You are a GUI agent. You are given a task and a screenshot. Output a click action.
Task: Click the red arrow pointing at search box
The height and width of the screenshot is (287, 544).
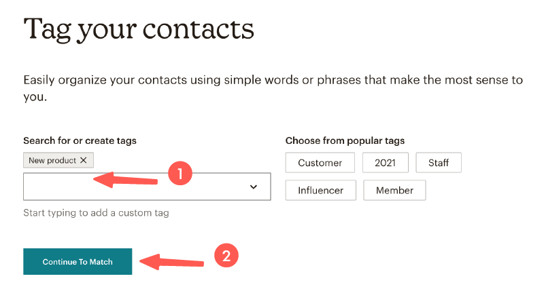pyautogui.click(x=126, y=179)
